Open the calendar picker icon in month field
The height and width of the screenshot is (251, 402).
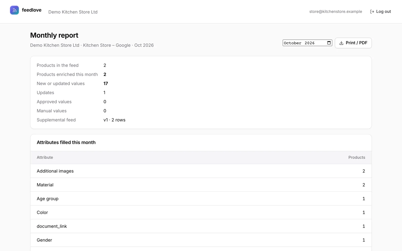coord(329,43)
